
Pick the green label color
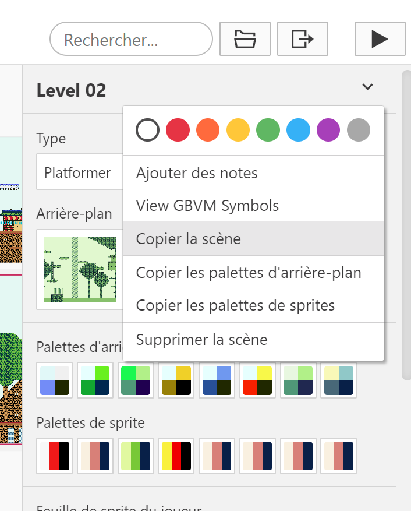pyautogui.click(x=268, y=130)
